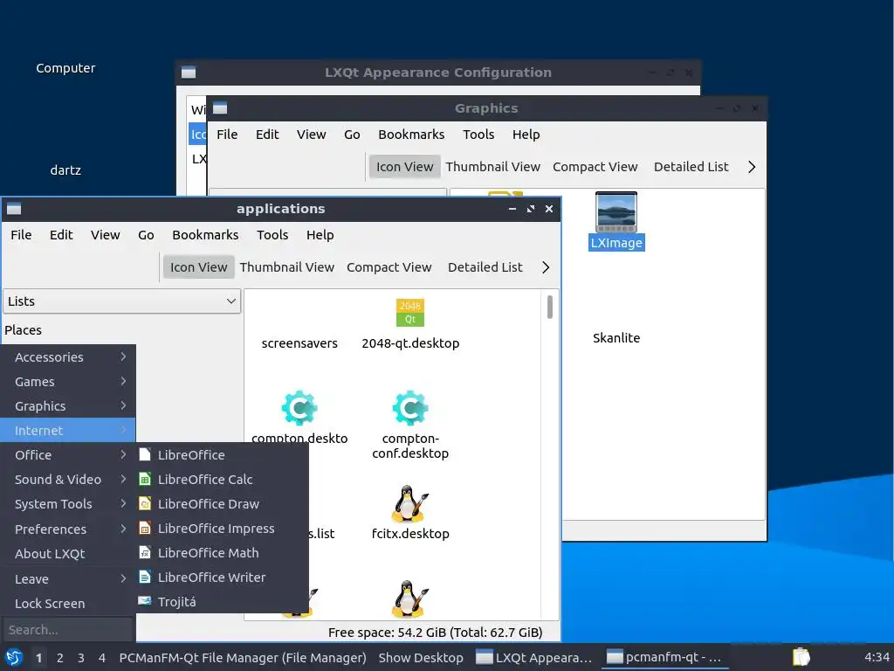Expand the System Tools submenu
The height and width of the screenshot is (671, 894).
pos(68,504)
